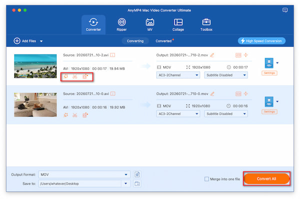
Task: Open the enhance video icon for 10-2.avi
Action: (85, 76)
